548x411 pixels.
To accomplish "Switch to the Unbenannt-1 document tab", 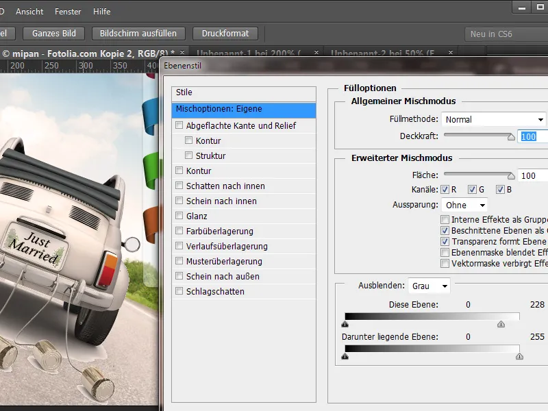I will 249,53.
